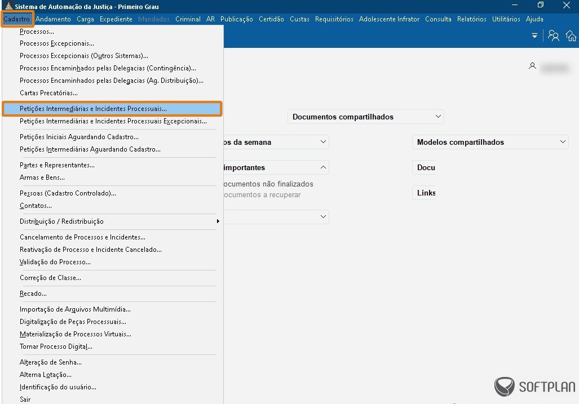579x404 pixels.
Task: Select Petições Intermediárias e Incidentes Processuais...
Action: 113,109
